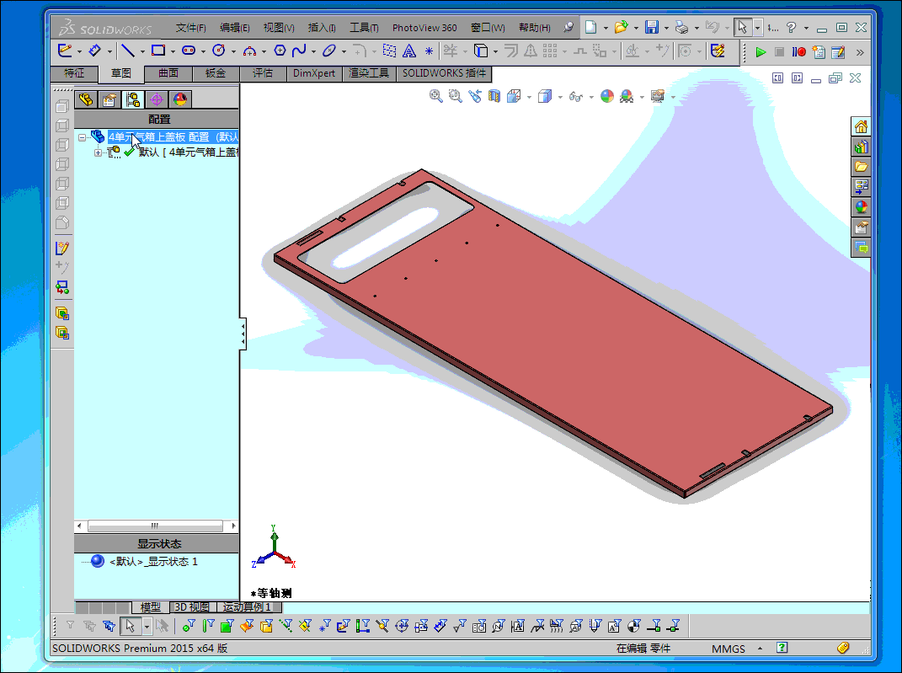Click the configuration panel horizontal scrollbar
Screen dimensions: 902x673
(155, 526)
